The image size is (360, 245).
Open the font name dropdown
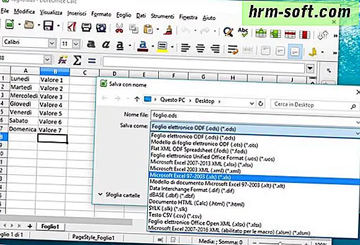point(52,43)
